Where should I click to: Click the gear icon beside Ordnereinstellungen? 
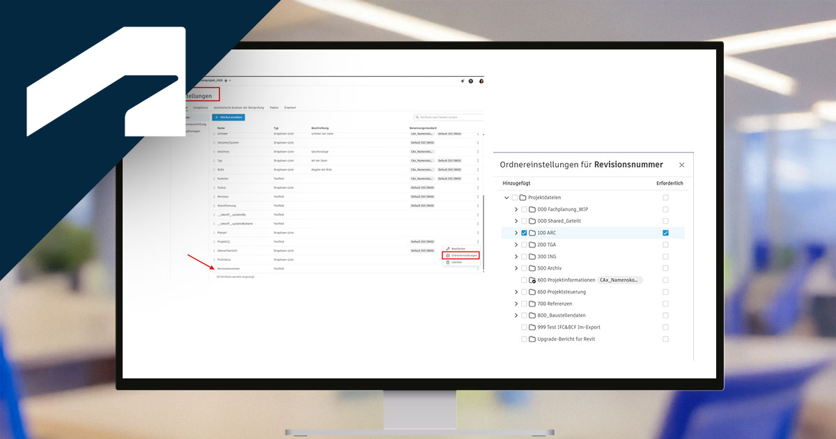448,256
